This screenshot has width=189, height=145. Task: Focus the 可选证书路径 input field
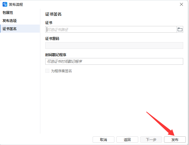(111, 29)
